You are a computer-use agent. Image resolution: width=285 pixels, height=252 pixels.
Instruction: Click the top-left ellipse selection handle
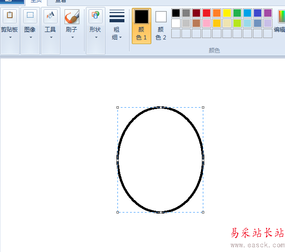(117, 107)
